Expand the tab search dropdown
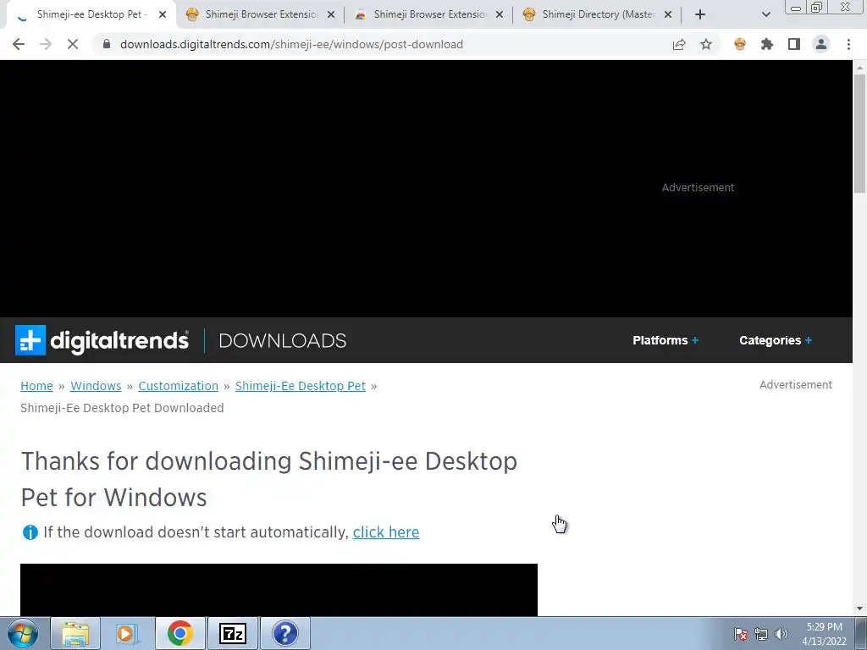The height and width of the screenshot is (650, 867). [x=765, y=15]
